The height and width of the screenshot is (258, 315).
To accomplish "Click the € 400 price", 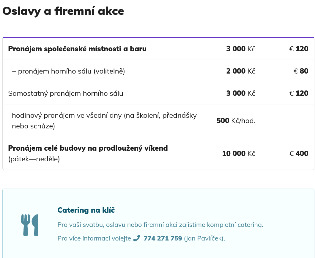I will point(299,154).
